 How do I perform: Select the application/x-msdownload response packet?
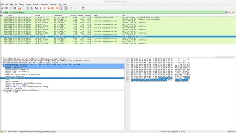[x=118, y=19]
